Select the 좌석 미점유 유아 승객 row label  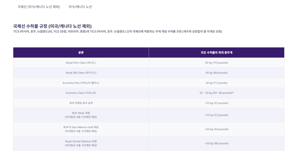click(x=81, y=103)
